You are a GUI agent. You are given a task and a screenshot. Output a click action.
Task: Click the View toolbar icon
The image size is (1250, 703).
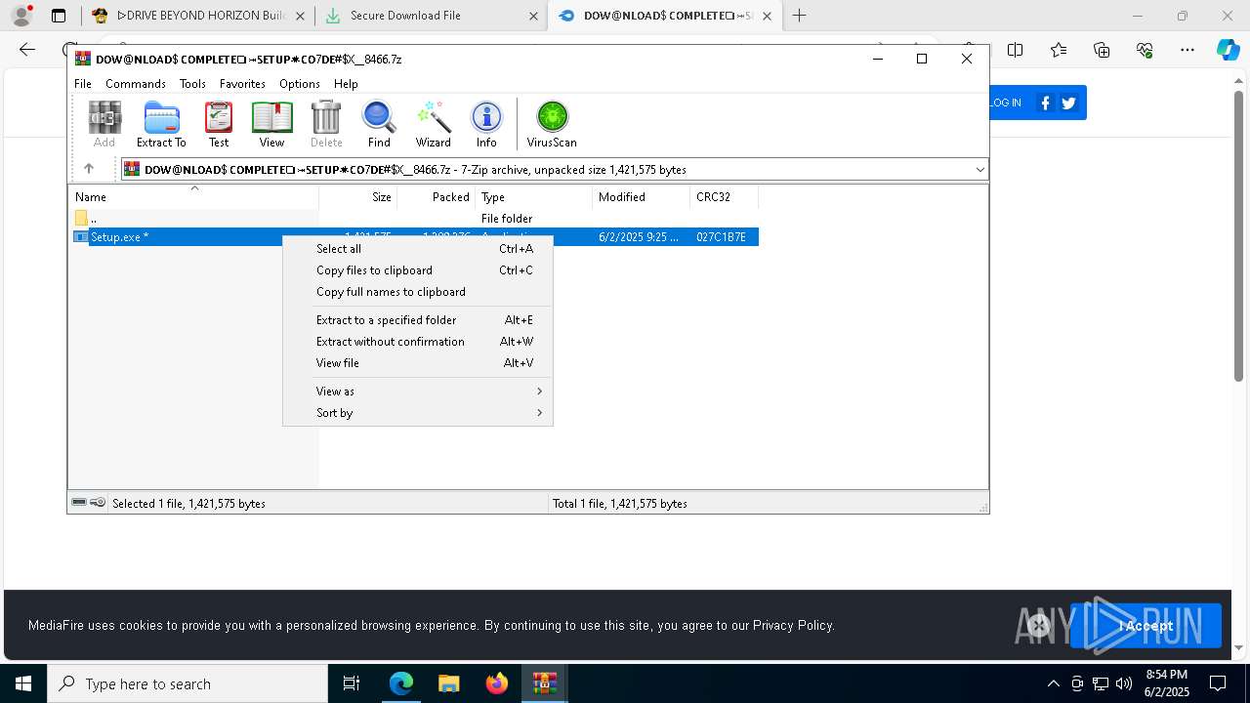tap(271, 124)
